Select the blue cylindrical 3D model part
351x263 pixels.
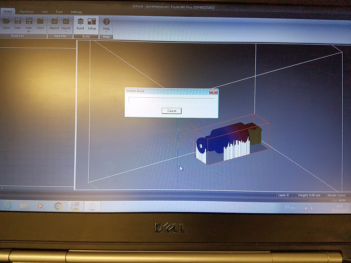point(221,138)
